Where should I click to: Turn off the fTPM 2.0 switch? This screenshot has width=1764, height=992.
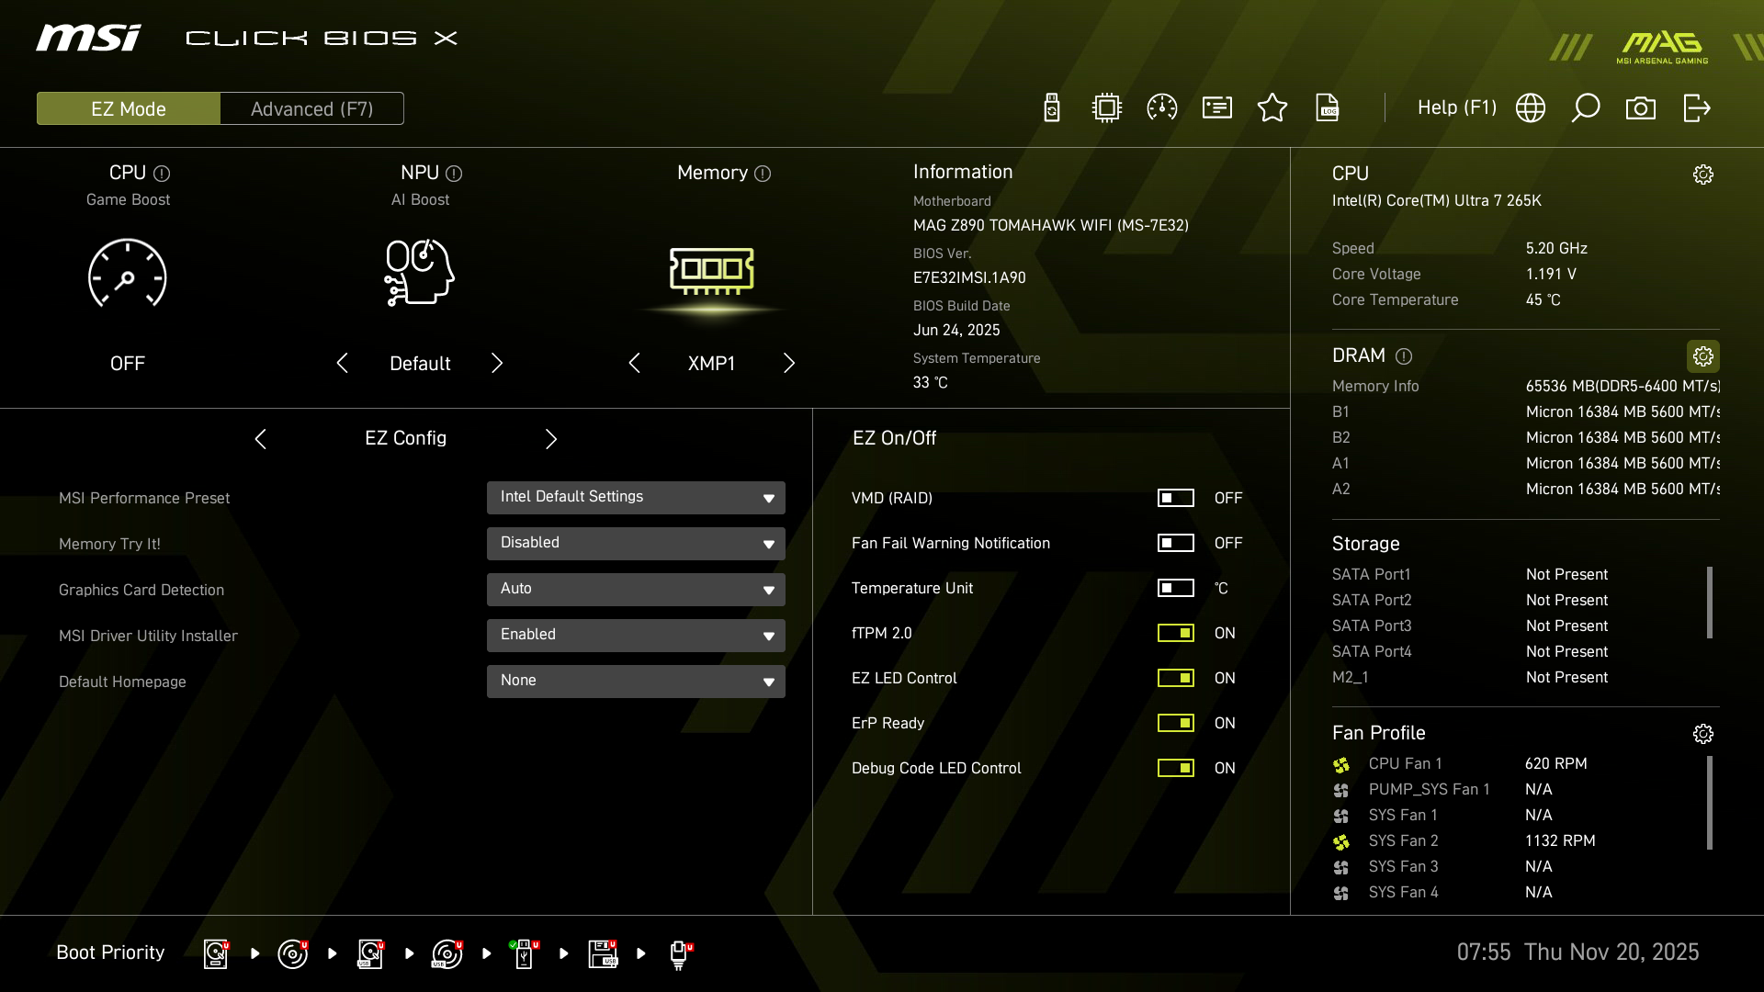coord(1175,633)
